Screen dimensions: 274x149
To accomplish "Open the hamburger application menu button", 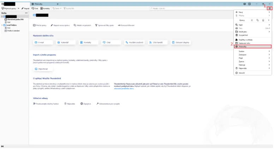I will click(270, 8).
